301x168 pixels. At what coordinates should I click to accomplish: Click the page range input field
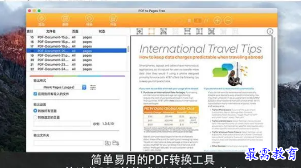coord(62,124)
